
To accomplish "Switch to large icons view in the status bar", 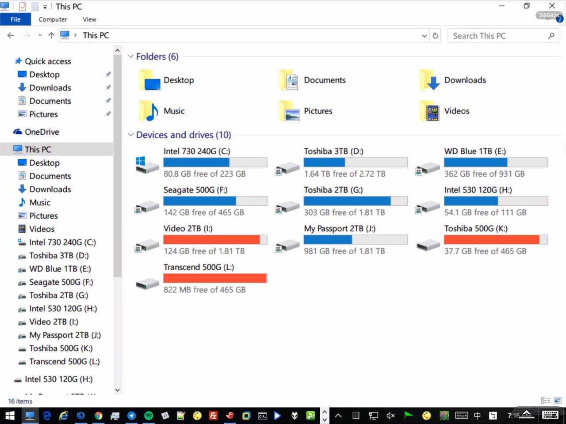I will (557, 401).
